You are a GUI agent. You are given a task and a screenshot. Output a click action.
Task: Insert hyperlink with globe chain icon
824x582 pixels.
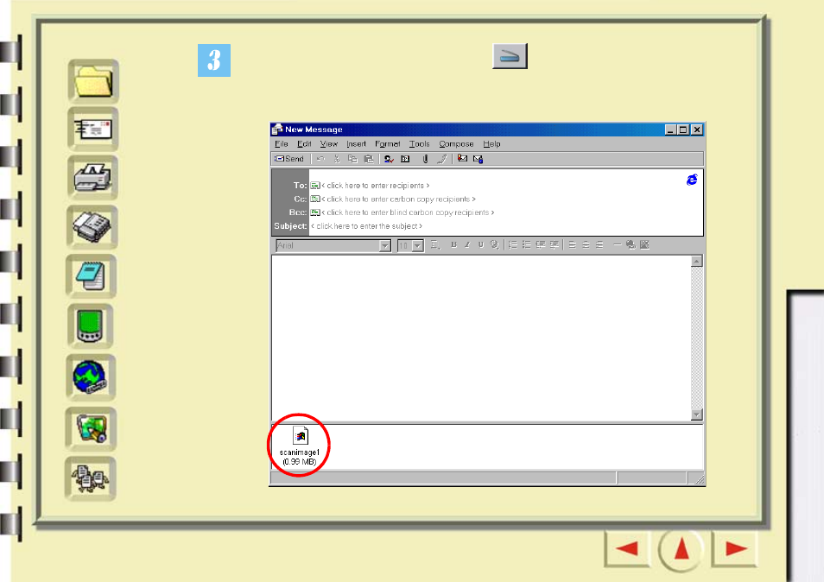pos(631,244)
